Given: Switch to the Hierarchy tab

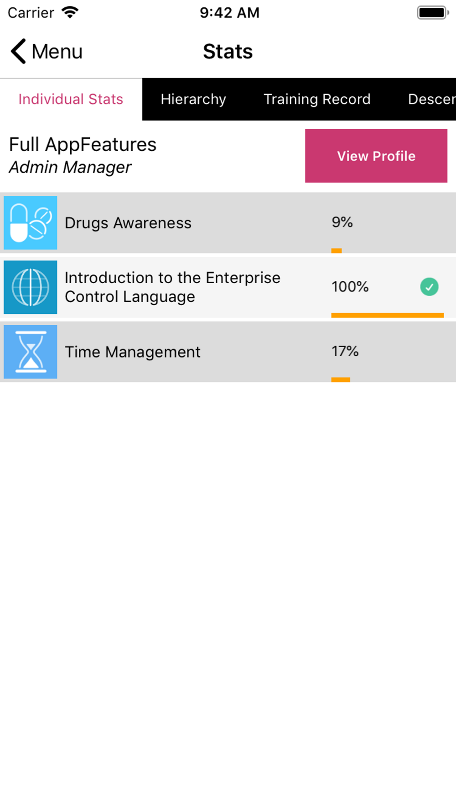Looking at the screenshot, I should [193, 99].
